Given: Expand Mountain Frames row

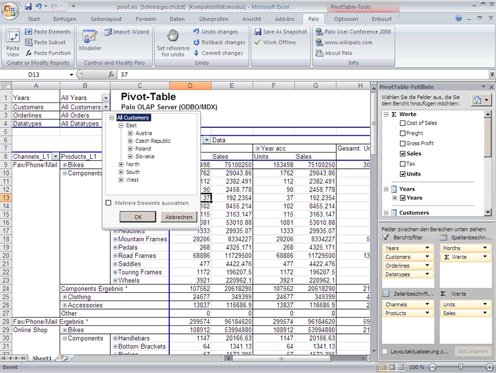Looking at the screenshot, I should [x=115, y=239].
